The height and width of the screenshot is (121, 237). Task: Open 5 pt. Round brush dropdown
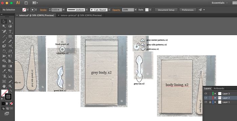pos(109,10)
